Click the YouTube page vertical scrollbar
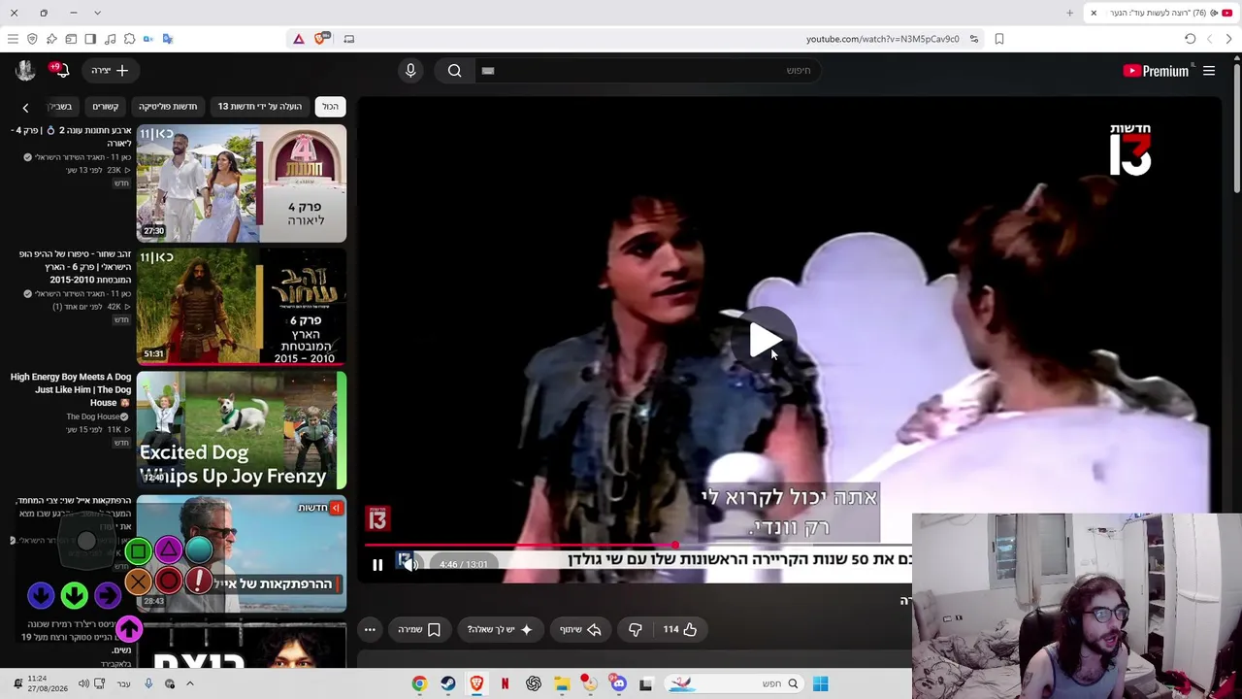The height and width of the screenshot is (699, 1242). 1236,126
